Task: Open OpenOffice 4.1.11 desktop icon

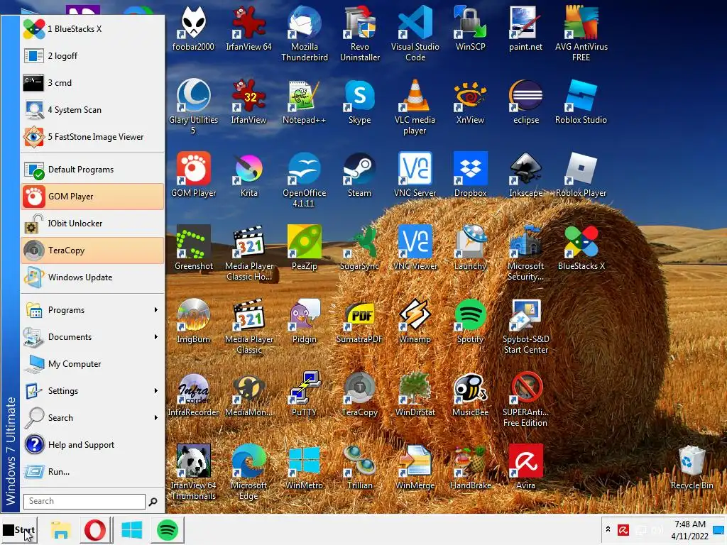Action: pyautogui.click(x=304, y=180)
